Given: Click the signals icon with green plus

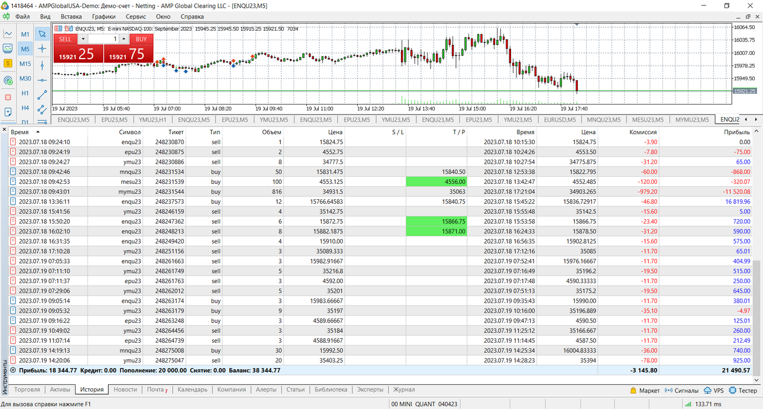Looking at the screenshot, I should pos(8,80).
